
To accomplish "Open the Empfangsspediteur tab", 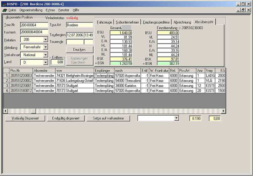I will click(156, 22).
